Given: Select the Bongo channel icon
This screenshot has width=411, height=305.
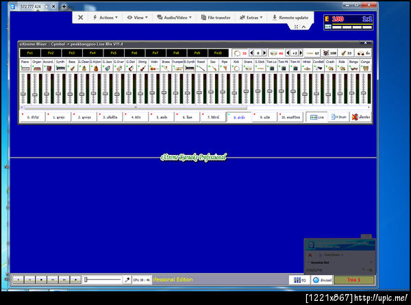Looking at the screenshot, I should (353, 69).
